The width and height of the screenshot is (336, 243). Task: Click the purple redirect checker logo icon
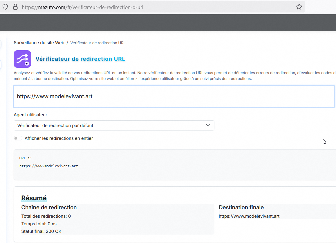22,59
